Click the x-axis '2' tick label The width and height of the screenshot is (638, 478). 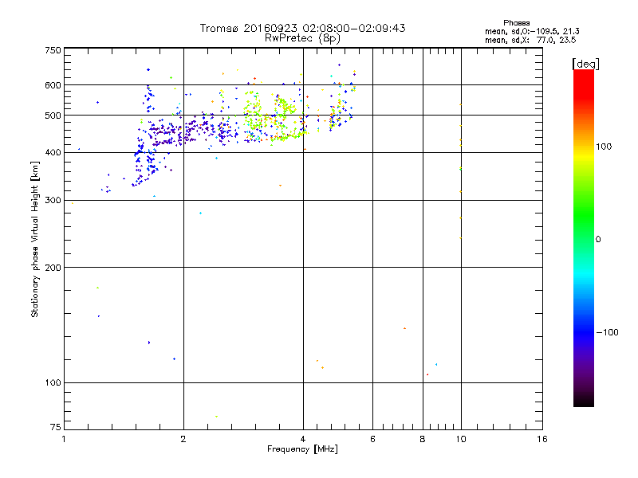(183, 439)
